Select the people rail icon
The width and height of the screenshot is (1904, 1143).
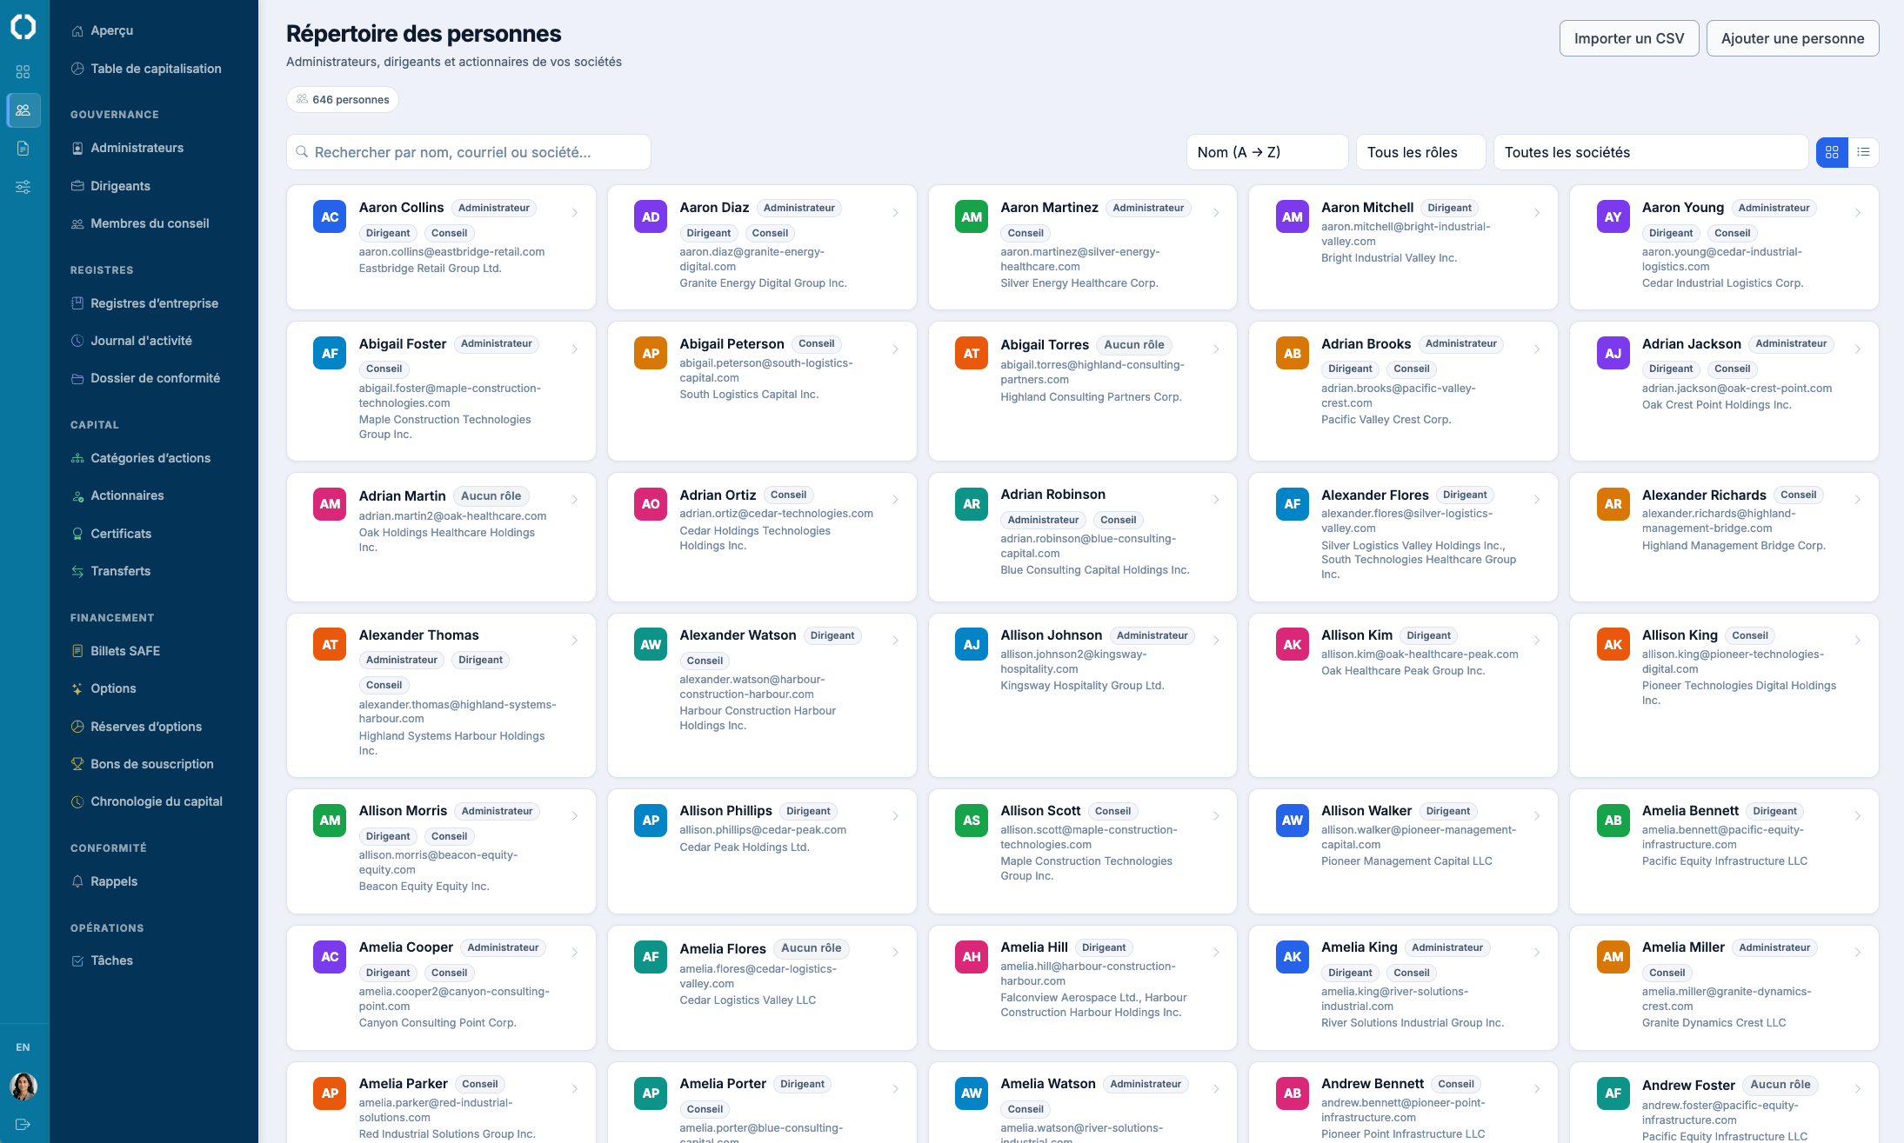[23, 110]
